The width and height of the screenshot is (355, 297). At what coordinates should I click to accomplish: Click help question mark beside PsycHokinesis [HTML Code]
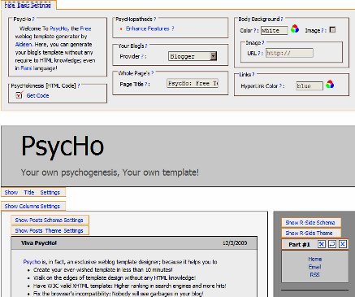point(79,85)
